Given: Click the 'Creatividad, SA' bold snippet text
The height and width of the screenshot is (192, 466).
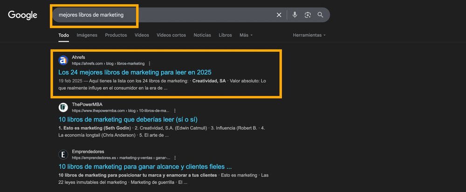Looking at the screenshot, I should 209,81.
